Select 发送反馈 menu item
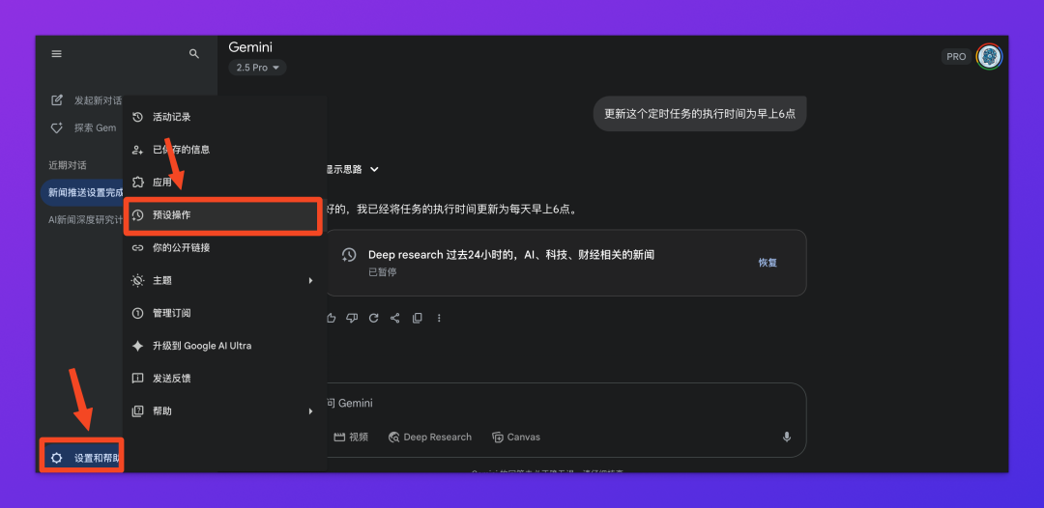Image resolution: width=1044 pixels, height=508 pixels. coord(225,379)
